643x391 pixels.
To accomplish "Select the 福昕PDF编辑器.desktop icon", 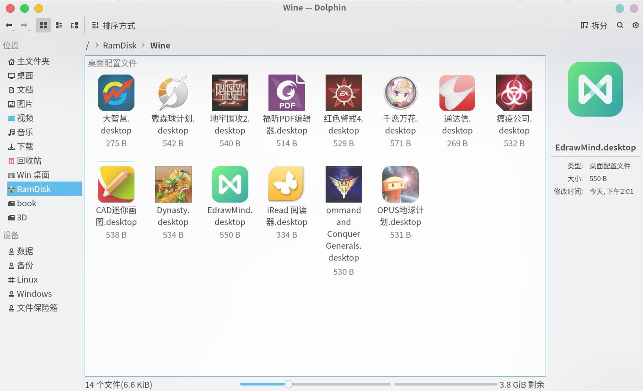I will point(287,93).
